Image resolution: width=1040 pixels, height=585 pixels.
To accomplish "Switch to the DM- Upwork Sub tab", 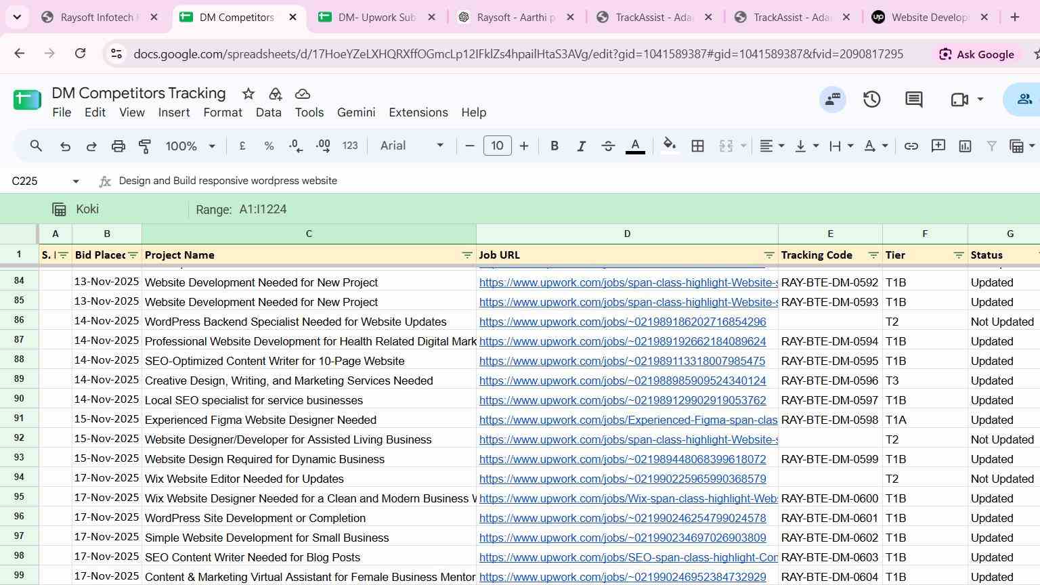I will 376,18.
